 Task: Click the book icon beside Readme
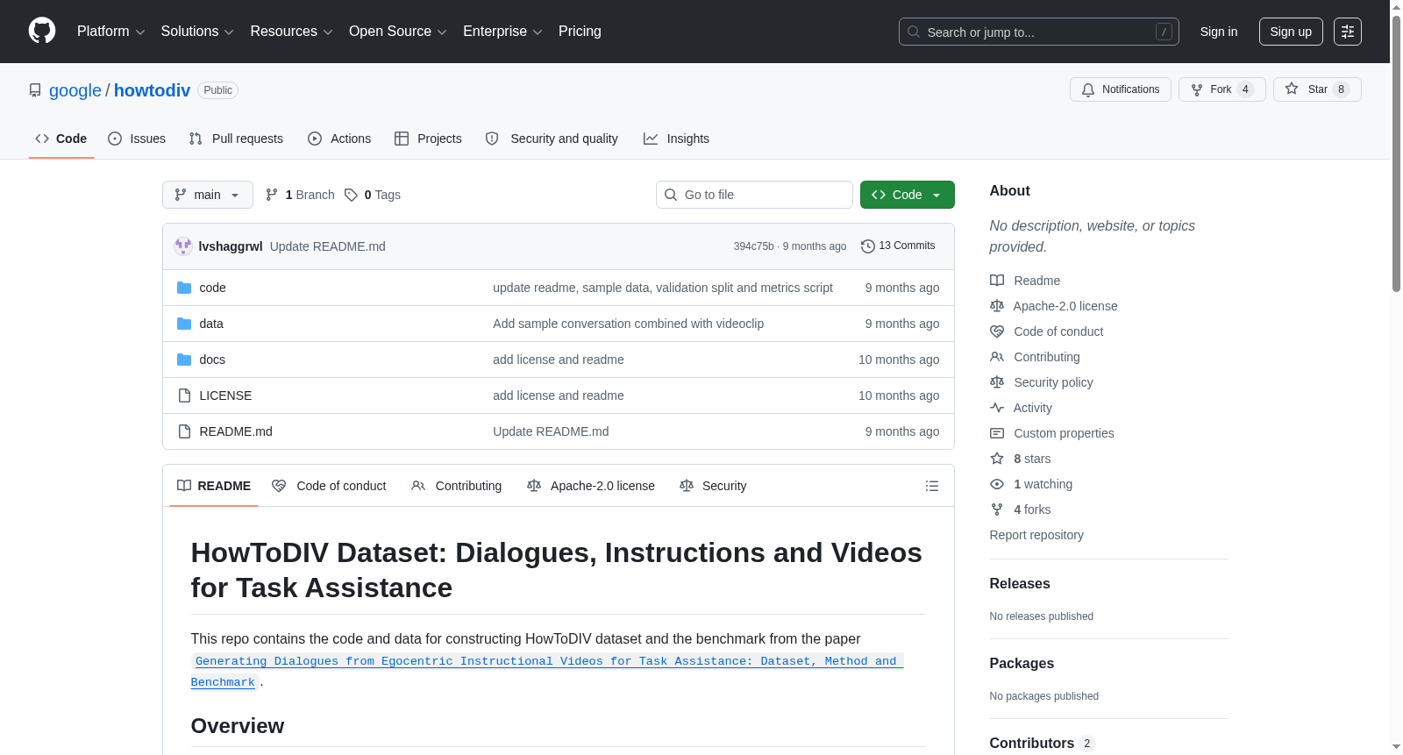point(997,281)
